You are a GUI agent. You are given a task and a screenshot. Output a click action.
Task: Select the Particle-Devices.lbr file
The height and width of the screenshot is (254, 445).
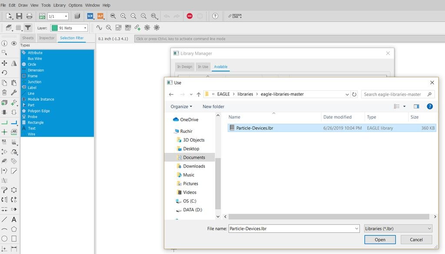coord(255,128)
